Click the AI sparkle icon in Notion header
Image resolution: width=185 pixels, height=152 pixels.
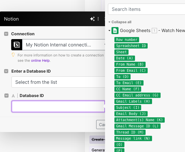point(92,19)
